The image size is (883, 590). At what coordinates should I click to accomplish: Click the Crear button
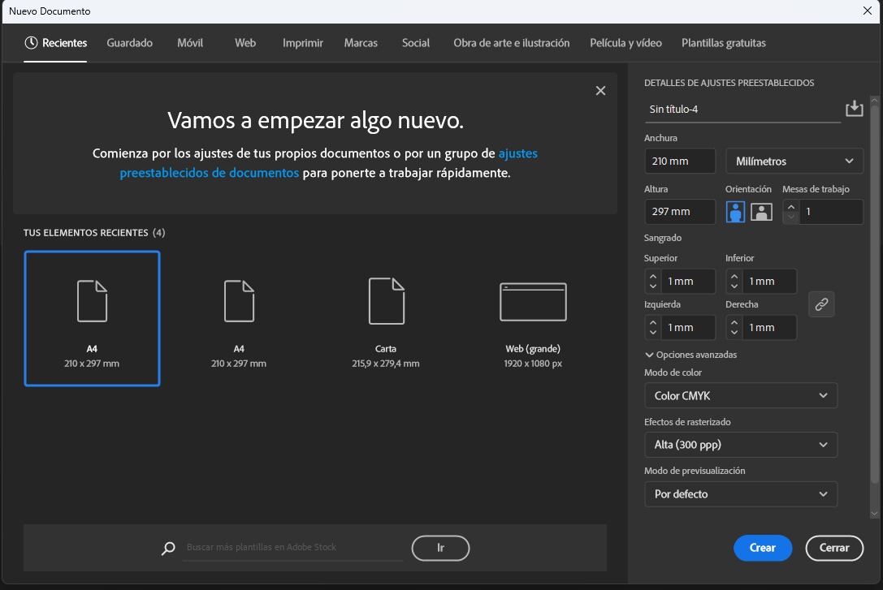(x=762, y=548)
